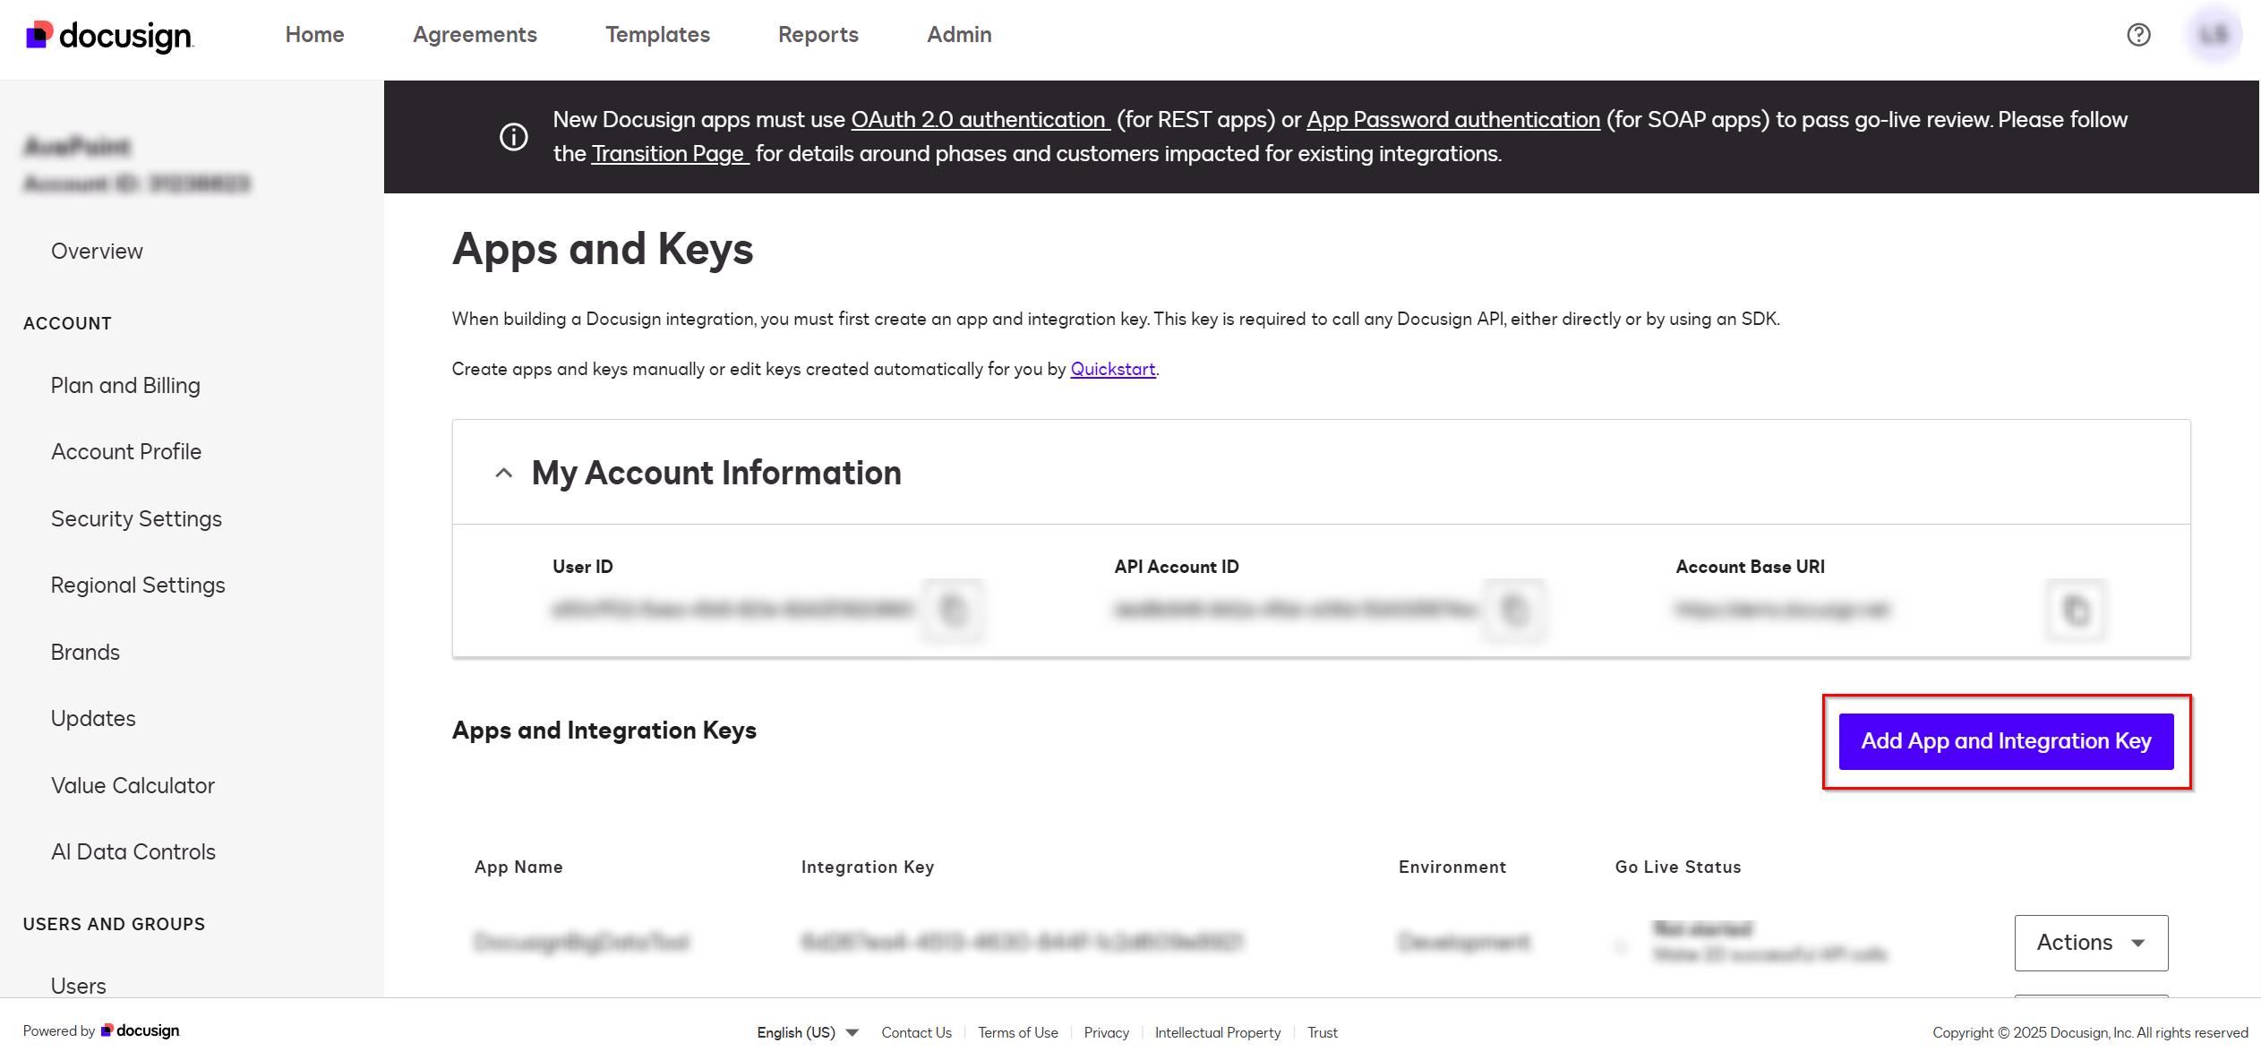The height and width of the screenshot is (1060, 2261).
Task: Open the Actions dropdown for DocusignBigDataTool
Action: pos(2090,942)
